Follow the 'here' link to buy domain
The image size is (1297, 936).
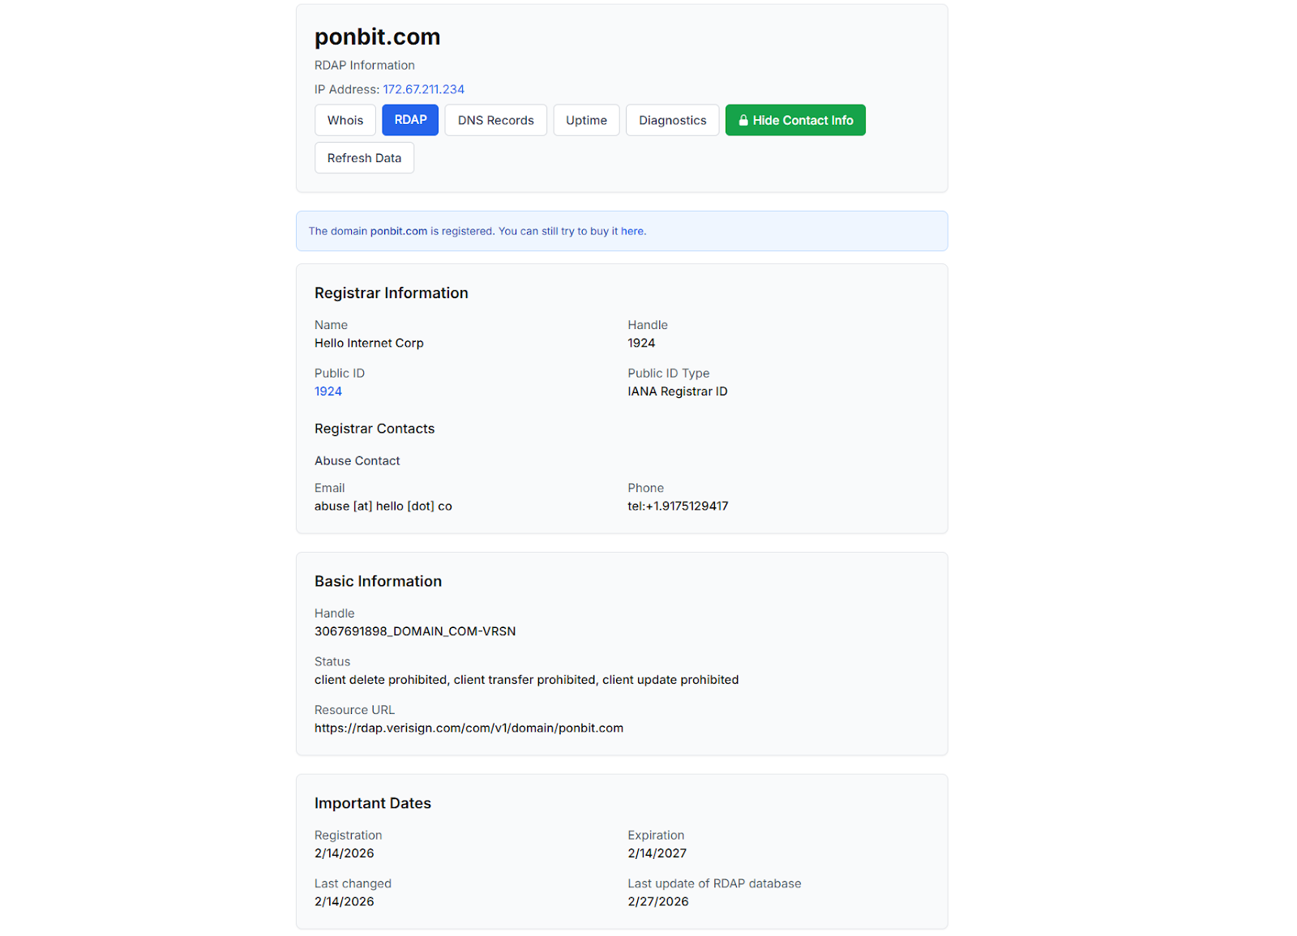click(632, 232)
